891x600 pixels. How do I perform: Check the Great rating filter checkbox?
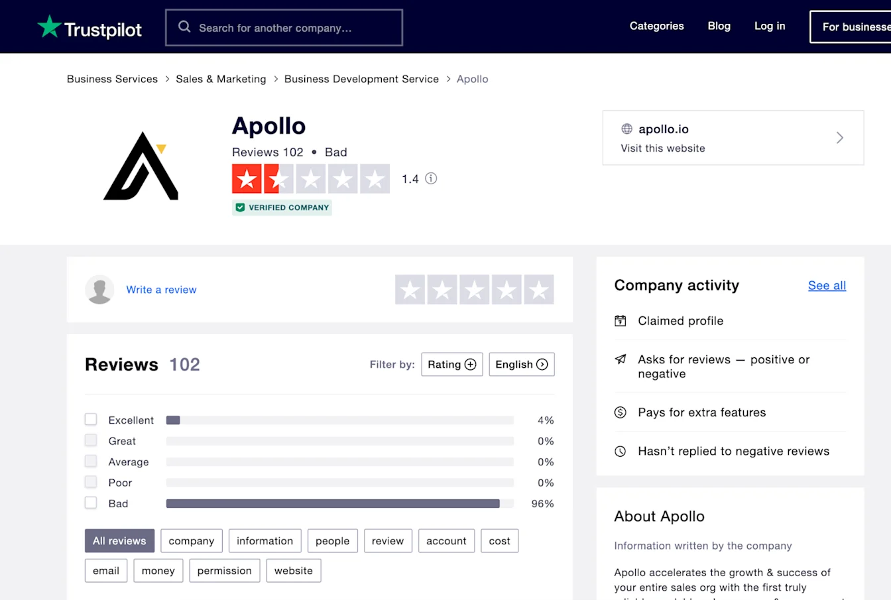(x=91, y=440)
